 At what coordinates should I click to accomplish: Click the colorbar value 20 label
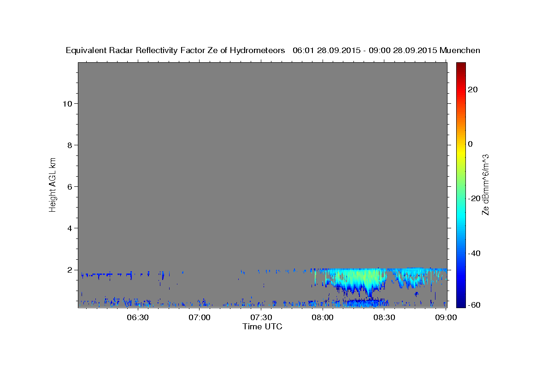(472, 89)
